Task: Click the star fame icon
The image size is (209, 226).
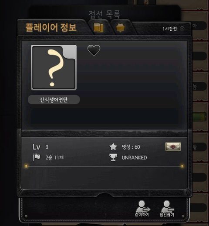Action: click(x=113, y=147)
